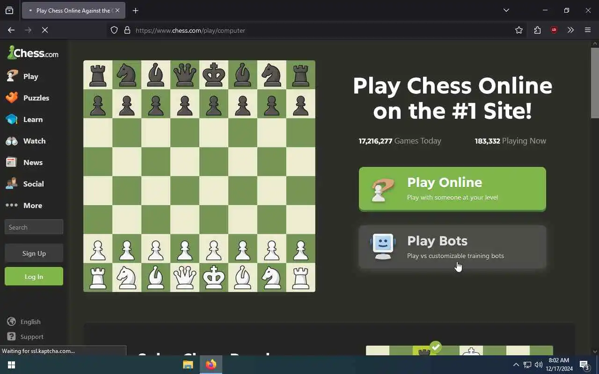Screen dimensions: 599x374
Task: Click the site padlock security icon
Action: [x=127, y=30]
